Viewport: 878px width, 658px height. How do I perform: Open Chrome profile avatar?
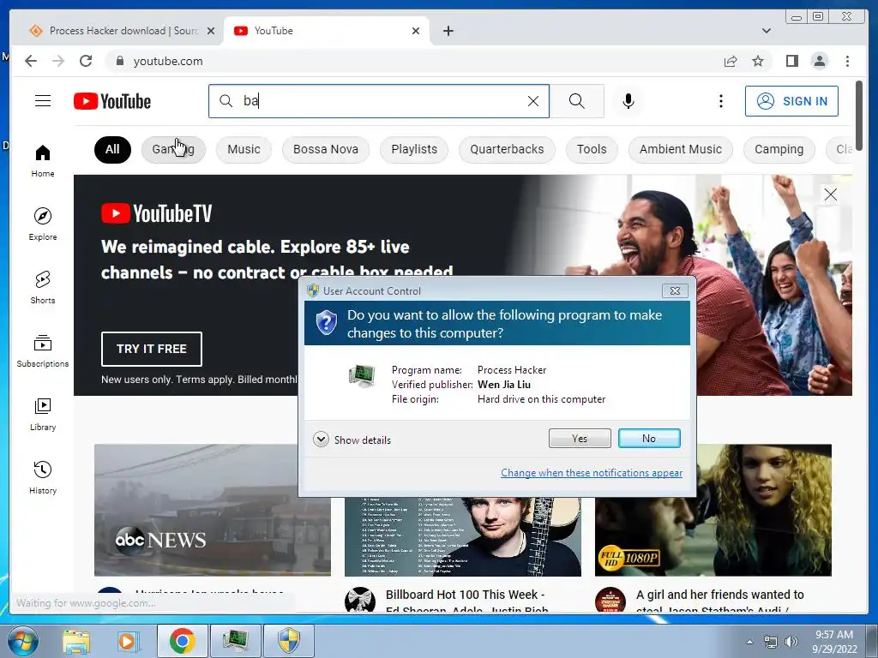click(819, 61)
